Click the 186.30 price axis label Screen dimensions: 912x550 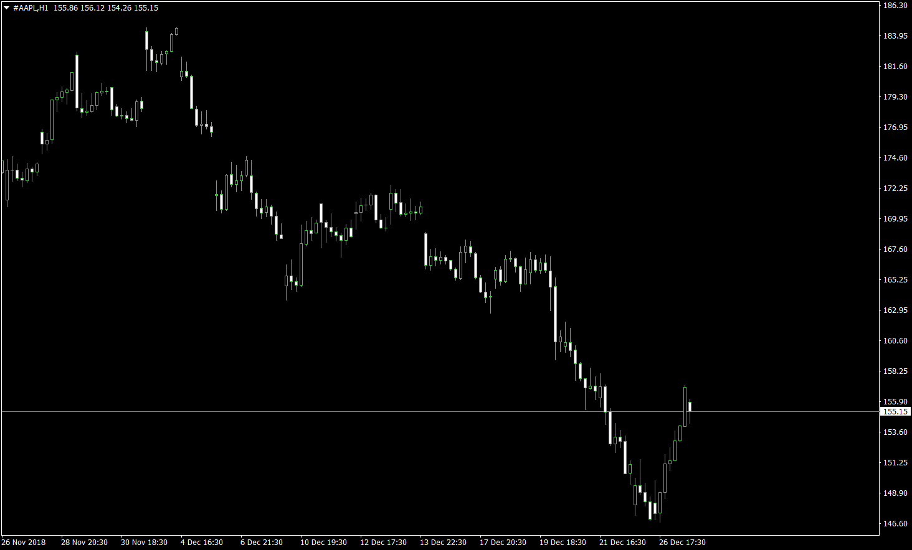tap(895, 6)
